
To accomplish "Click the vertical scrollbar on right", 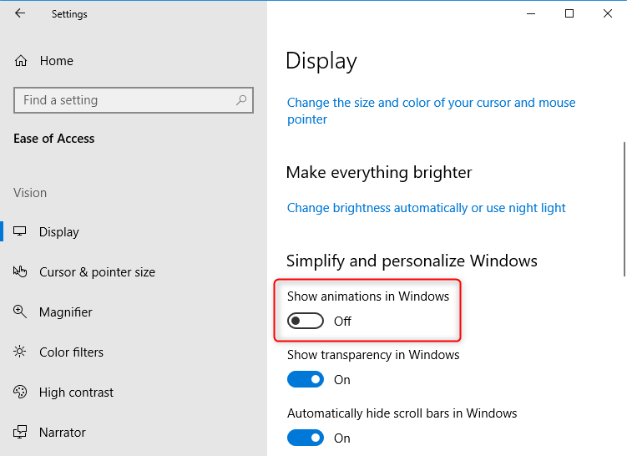I will [x=623, y=209].
